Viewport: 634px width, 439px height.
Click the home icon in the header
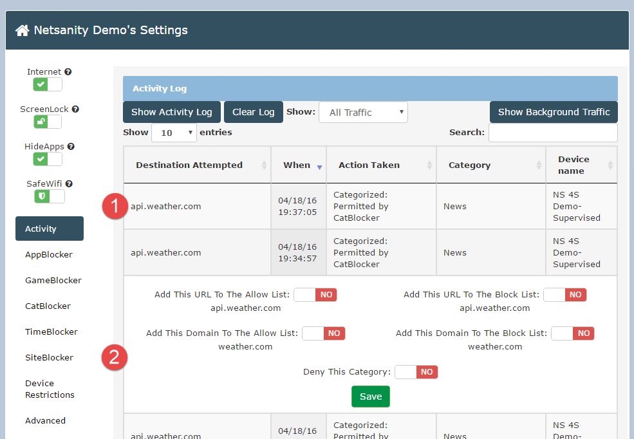coord(23,30)
